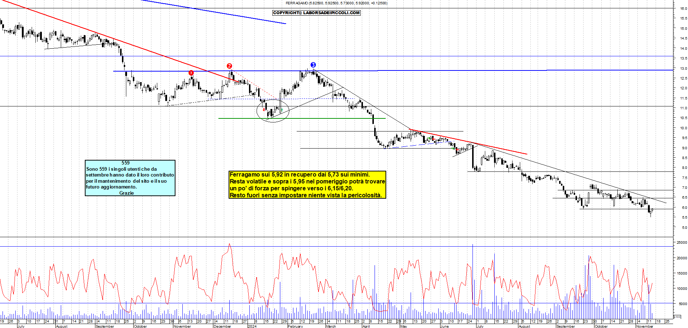Screen dimensions: 688x328
Task: Click the small red down arrow inside the ellipse
Action: 264,109
